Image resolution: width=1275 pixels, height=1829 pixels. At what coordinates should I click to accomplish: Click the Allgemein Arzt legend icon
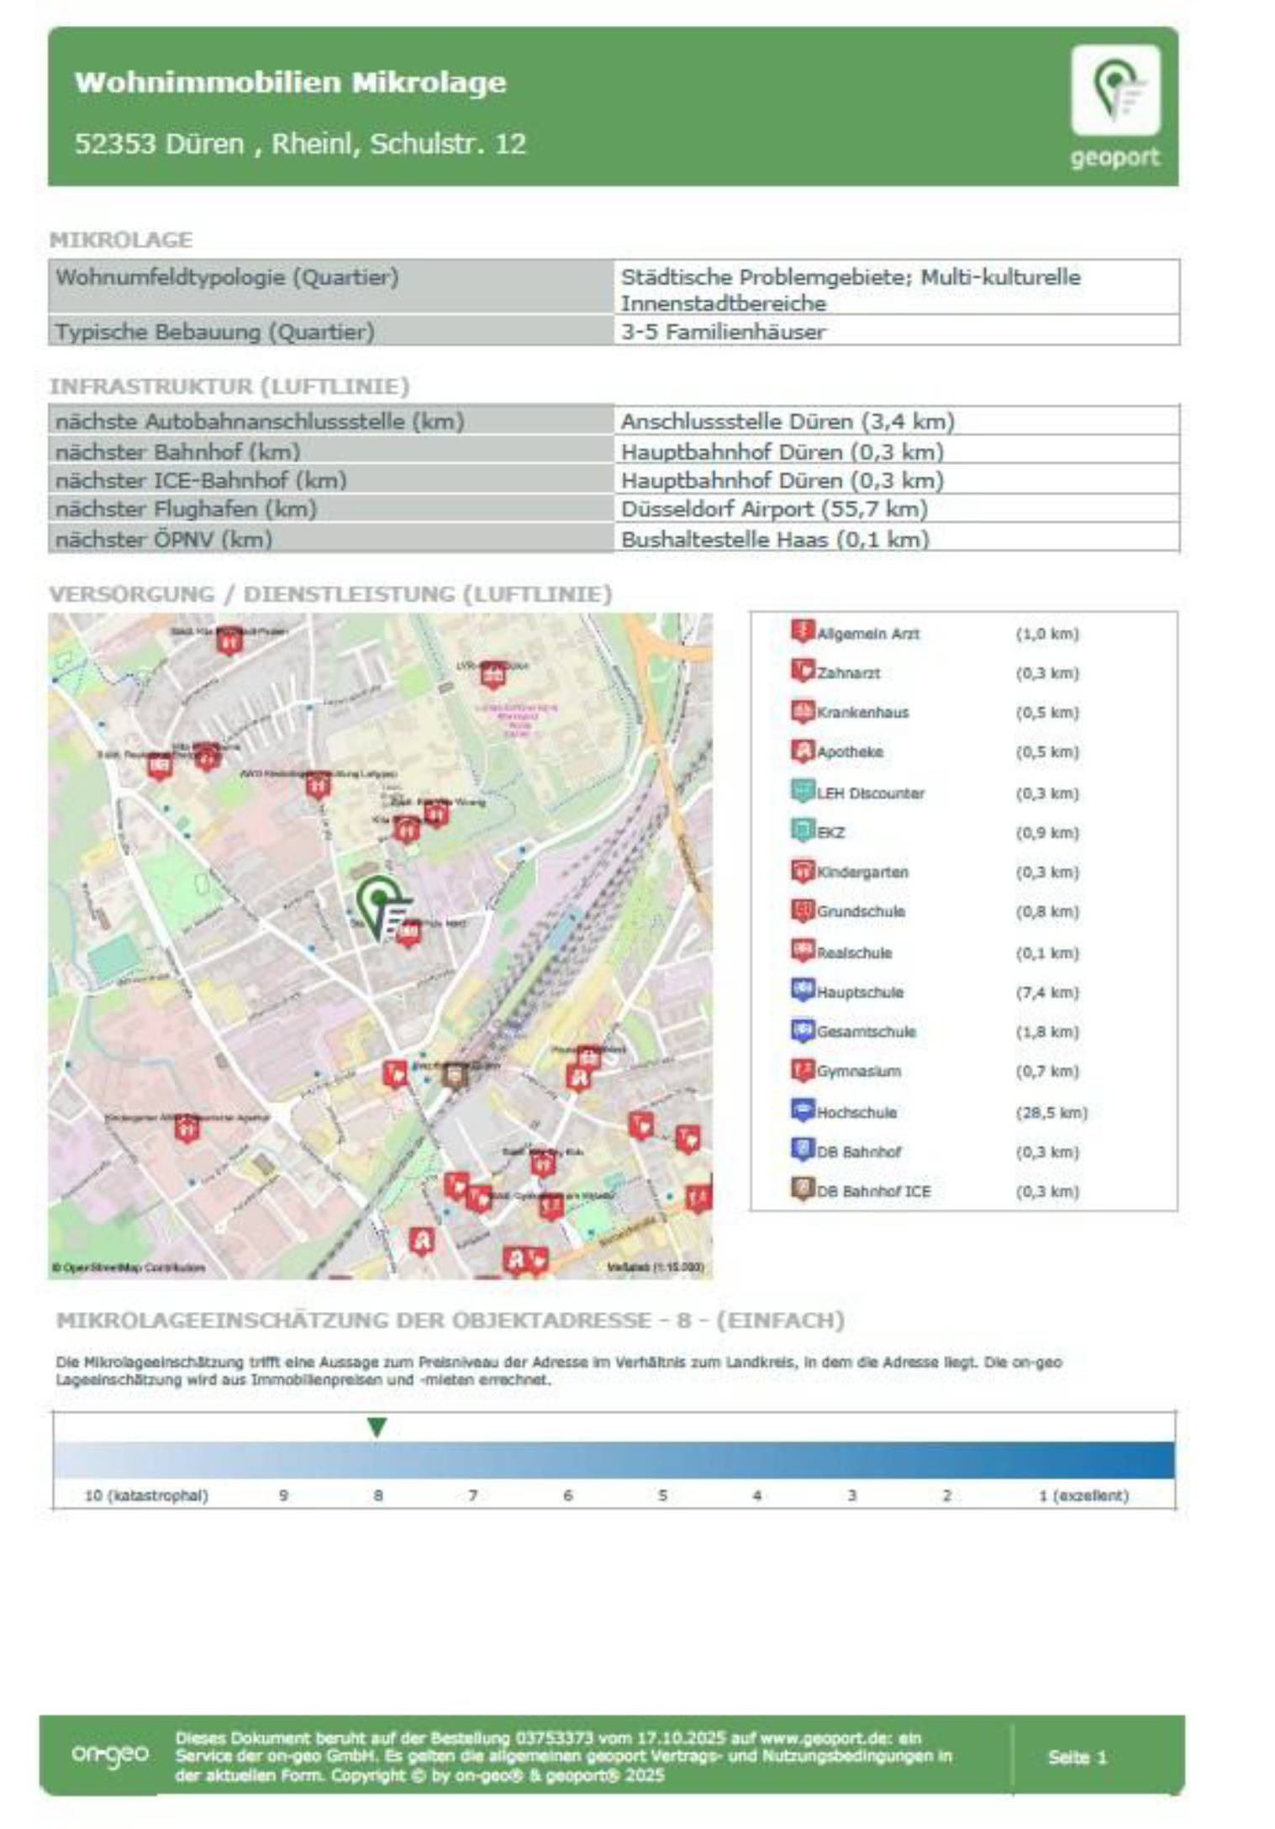click(803, 631)
